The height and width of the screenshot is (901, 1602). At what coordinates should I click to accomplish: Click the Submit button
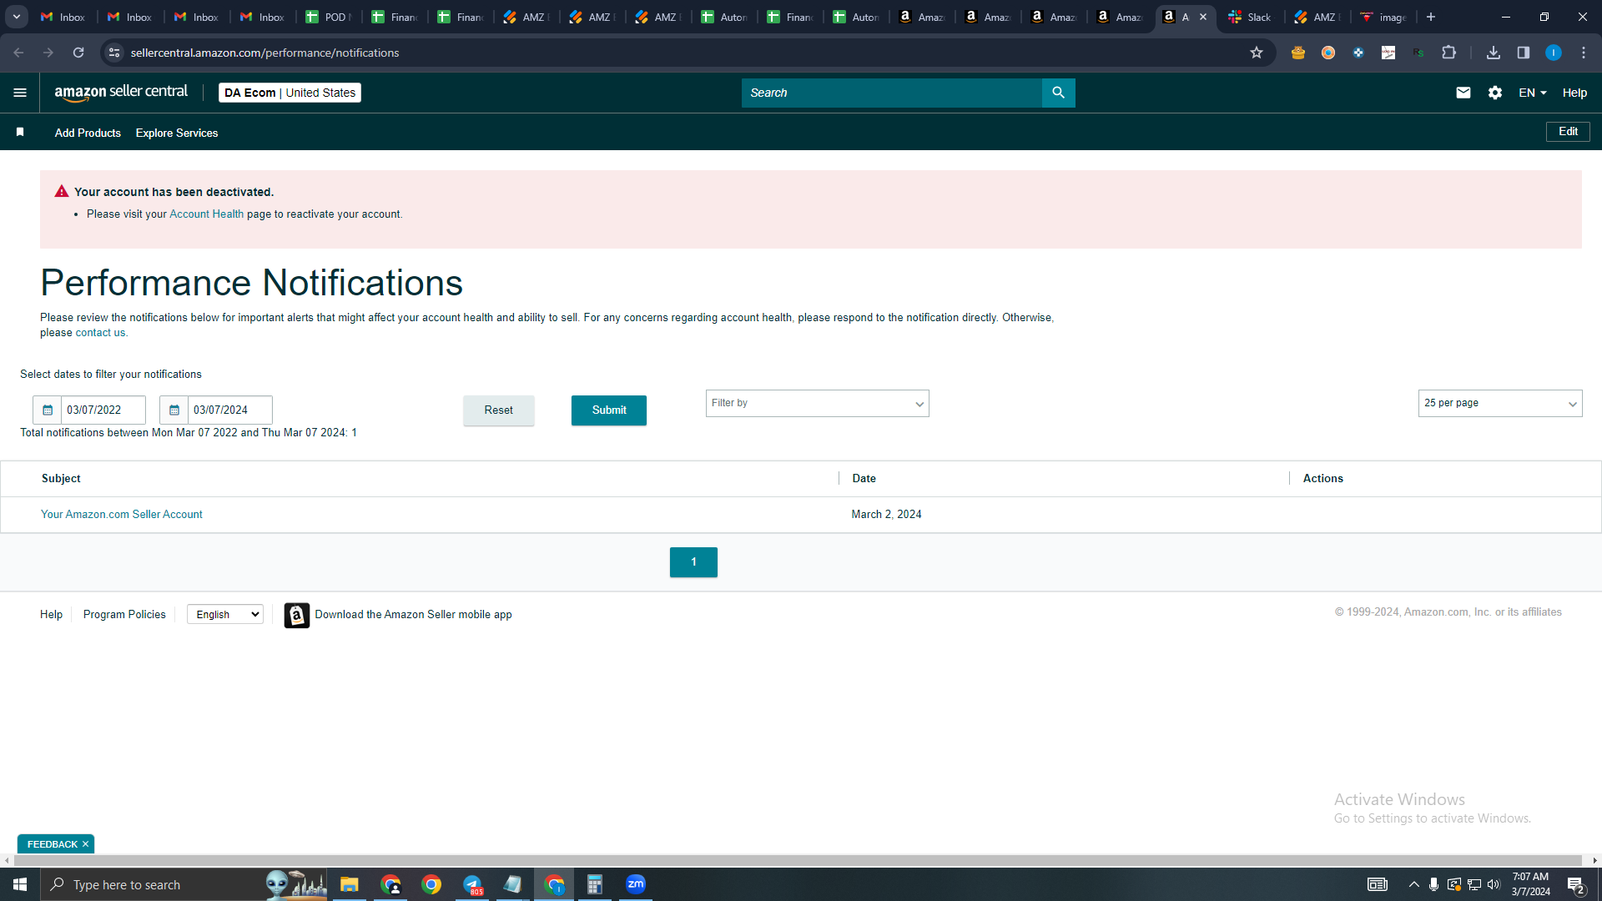coord(609,410)
